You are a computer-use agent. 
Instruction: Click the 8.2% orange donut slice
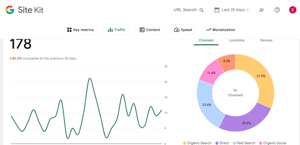click(x=227, y=61)
